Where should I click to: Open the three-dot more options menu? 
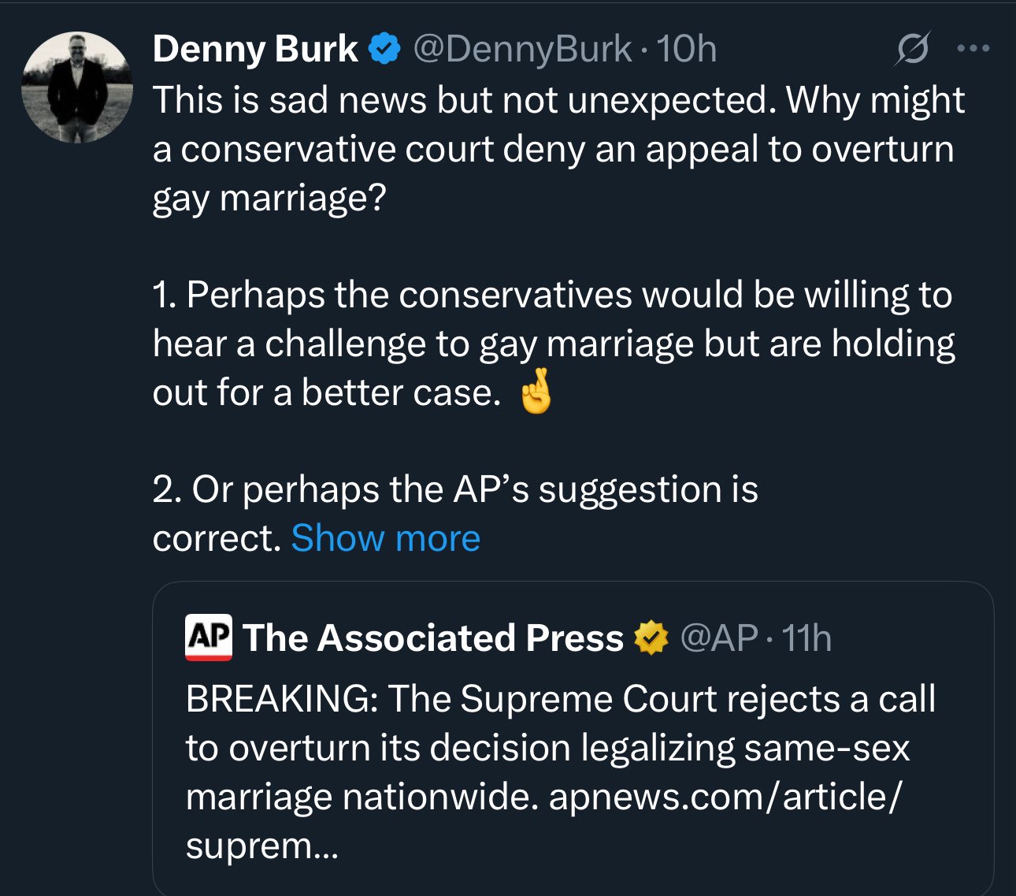coord(973,49)
